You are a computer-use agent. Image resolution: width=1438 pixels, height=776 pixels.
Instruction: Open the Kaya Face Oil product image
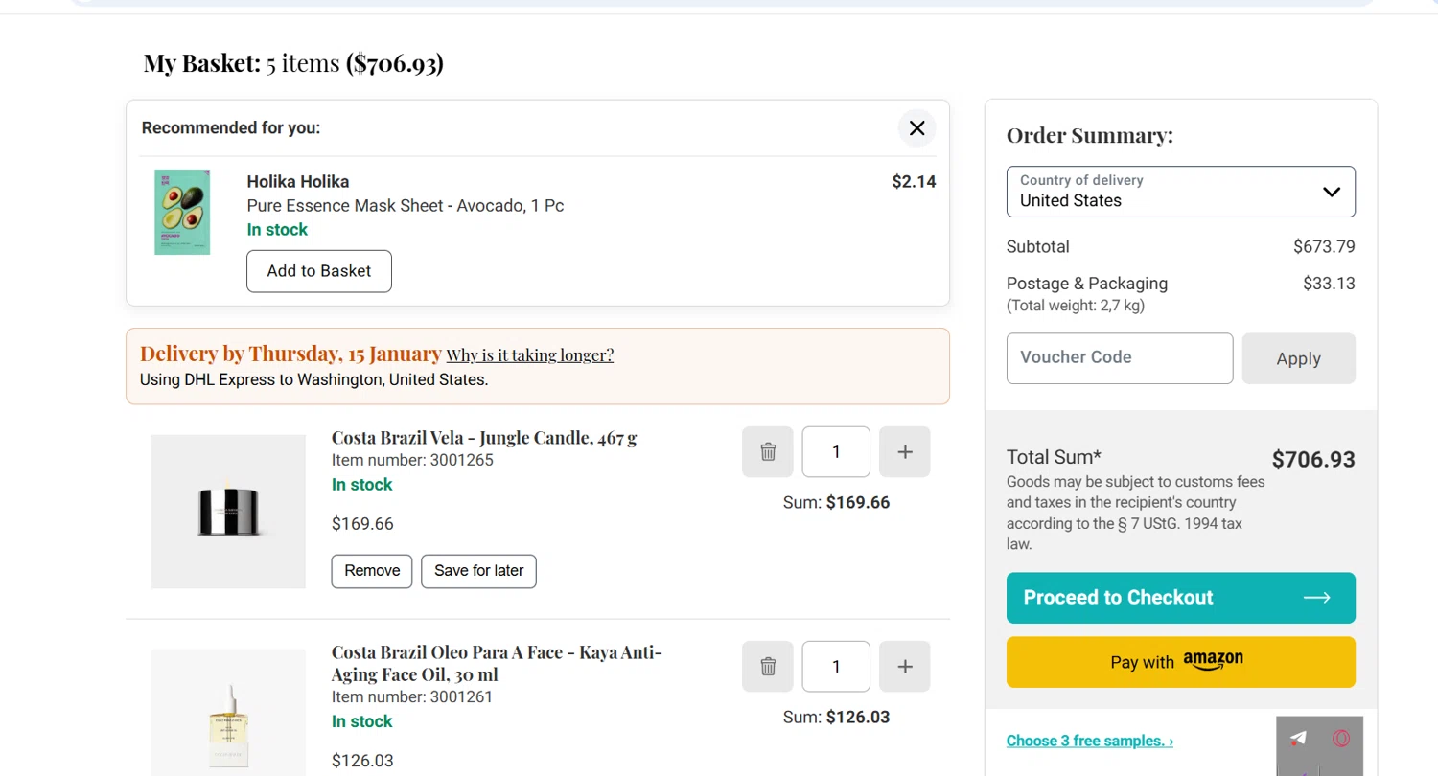(x=228, y=713)
